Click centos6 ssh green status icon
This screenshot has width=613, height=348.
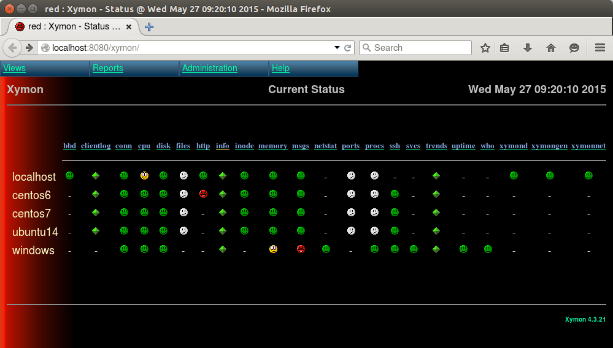[x=395, y=194]
